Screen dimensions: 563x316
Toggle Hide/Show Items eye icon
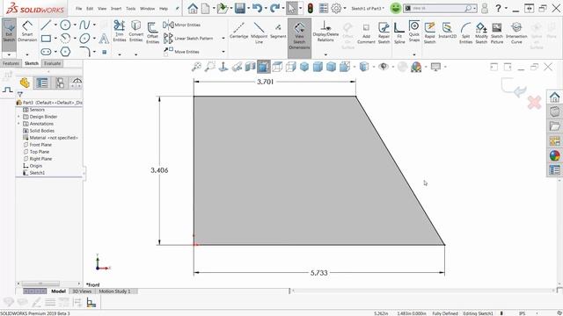click(x=384, y=67)
